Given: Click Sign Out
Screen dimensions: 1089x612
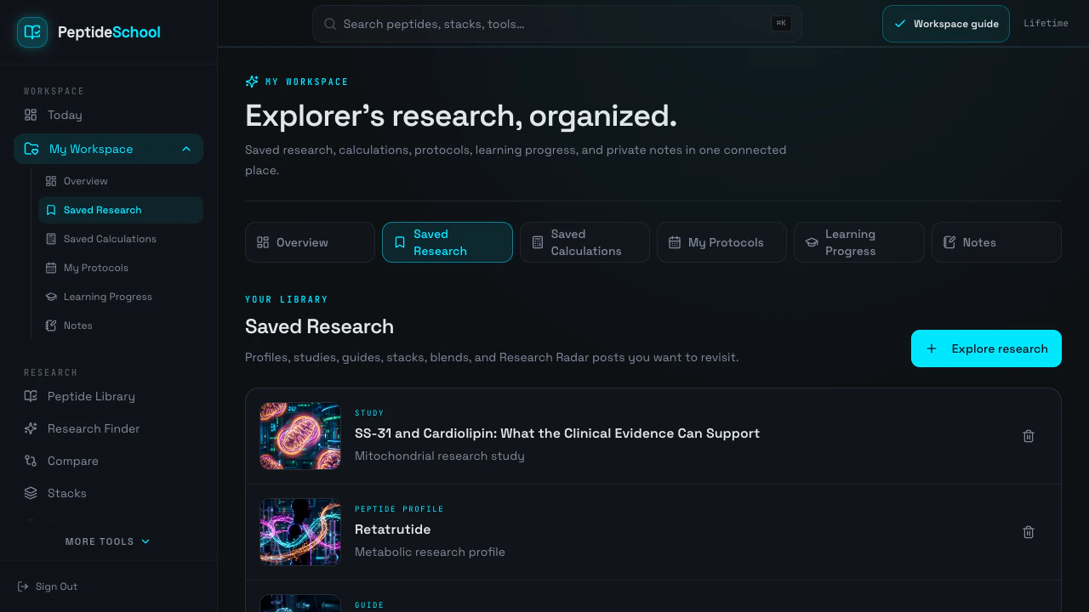Looking at the screenshot, I should tap(48, 586).
